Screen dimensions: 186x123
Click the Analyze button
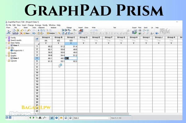[x=51, y=33]
